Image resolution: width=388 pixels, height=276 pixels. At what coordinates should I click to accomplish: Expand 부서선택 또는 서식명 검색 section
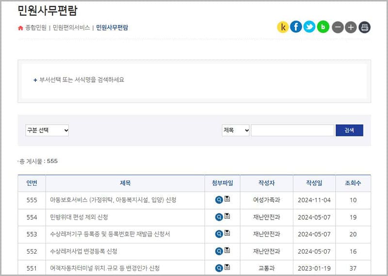point(79,80)
